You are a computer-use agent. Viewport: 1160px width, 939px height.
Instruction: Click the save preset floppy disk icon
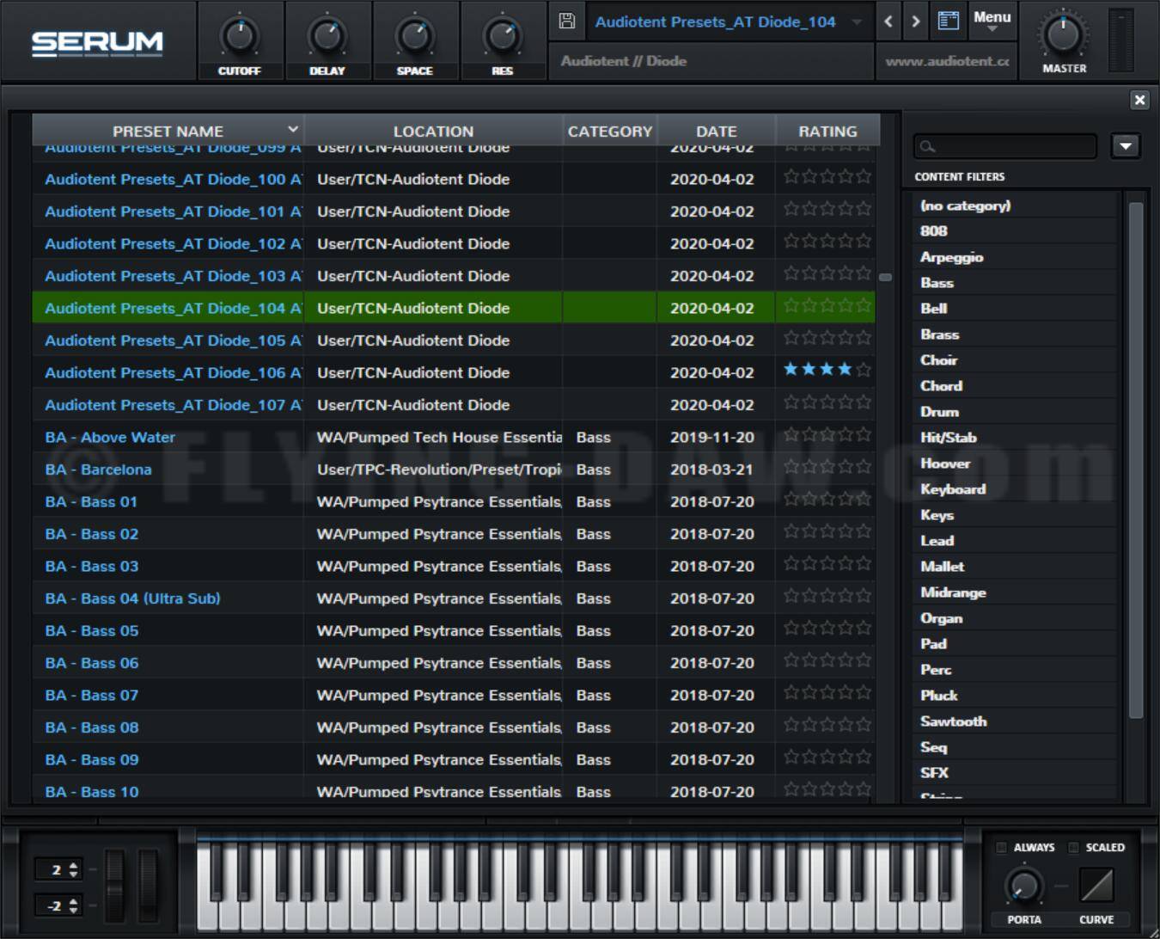click(567, 21)
